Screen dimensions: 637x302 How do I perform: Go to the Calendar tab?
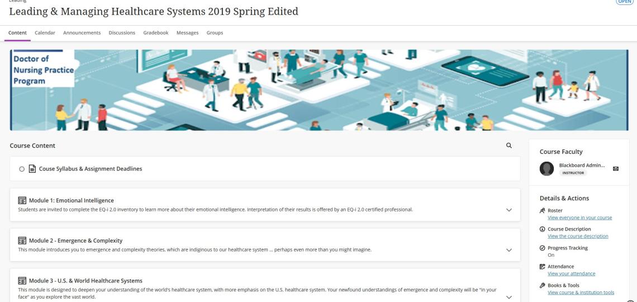(45, 32)
